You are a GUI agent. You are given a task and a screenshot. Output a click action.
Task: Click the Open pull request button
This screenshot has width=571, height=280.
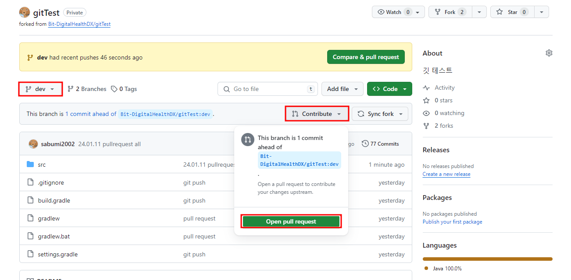click(291, 221)
